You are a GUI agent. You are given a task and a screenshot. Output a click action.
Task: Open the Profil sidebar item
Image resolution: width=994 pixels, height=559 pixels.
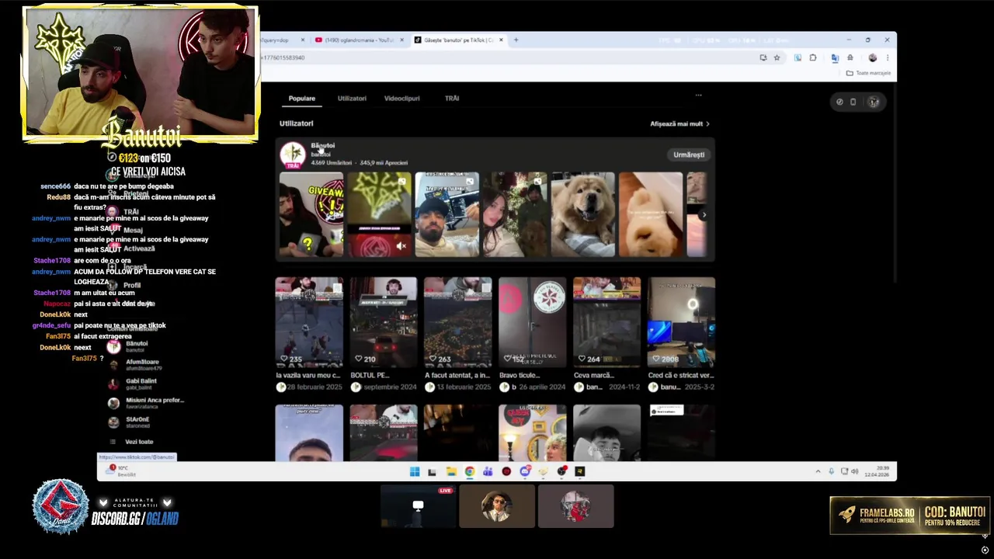[125, 285]
